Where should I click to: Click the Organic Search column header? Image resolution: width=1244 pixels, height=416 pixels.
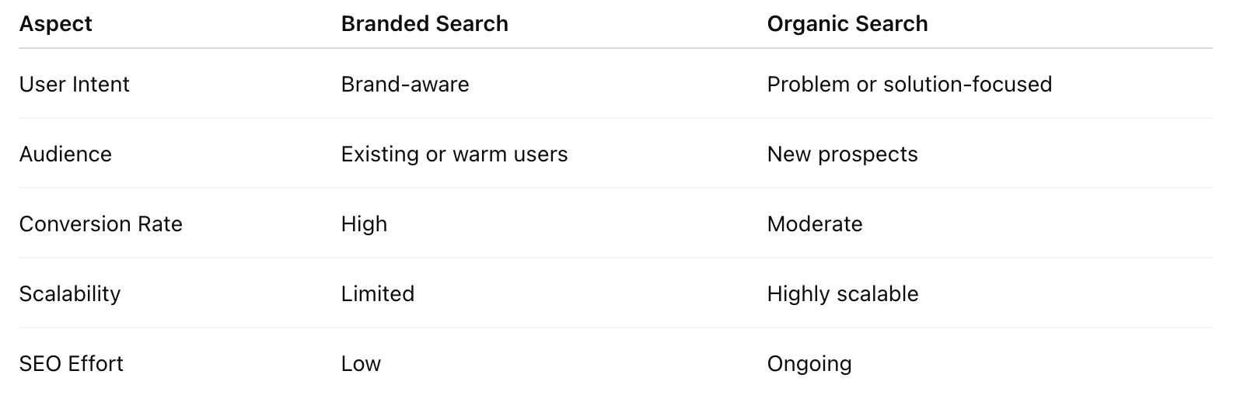pos(847,24)
